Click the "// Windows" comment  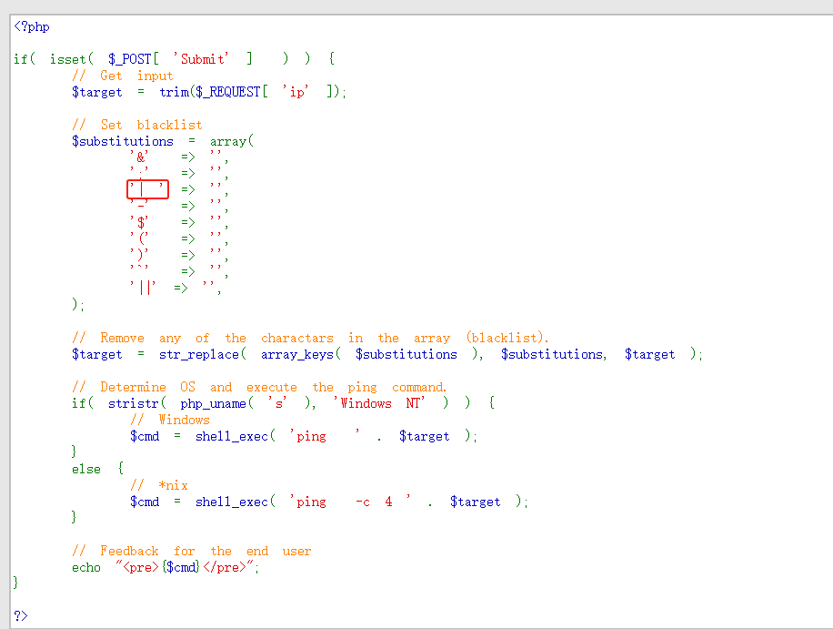(x=170, y=420)
